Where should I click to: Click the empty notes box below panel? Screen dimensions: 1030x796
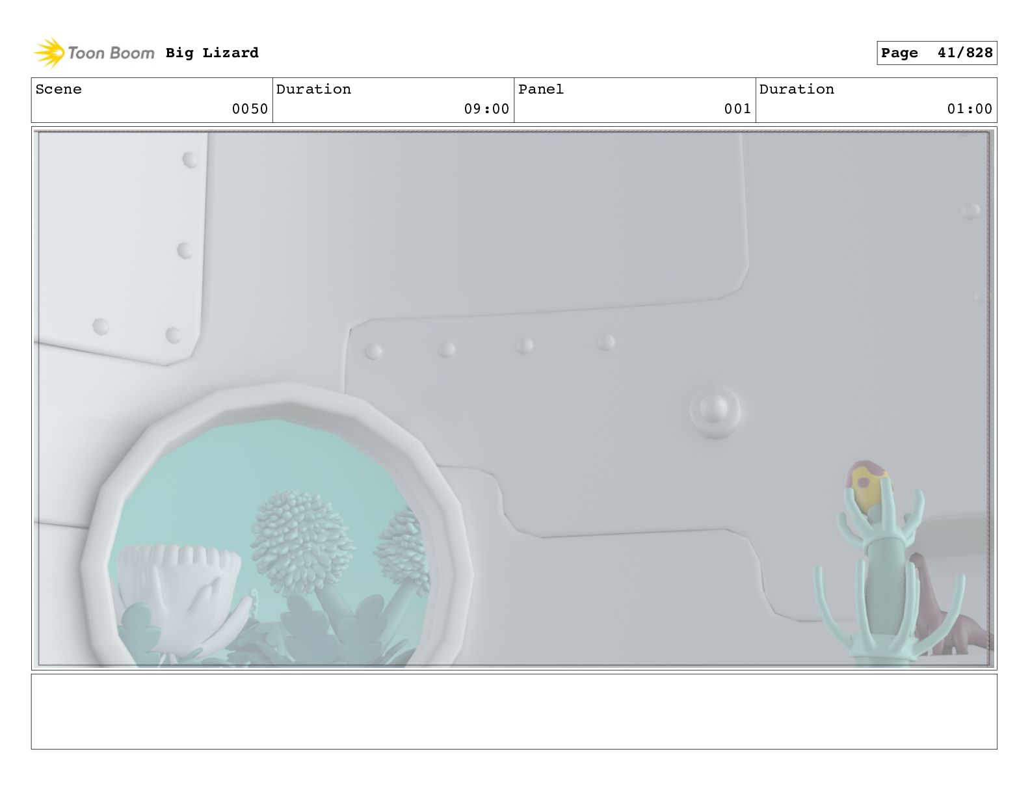[x=514, y=711]
